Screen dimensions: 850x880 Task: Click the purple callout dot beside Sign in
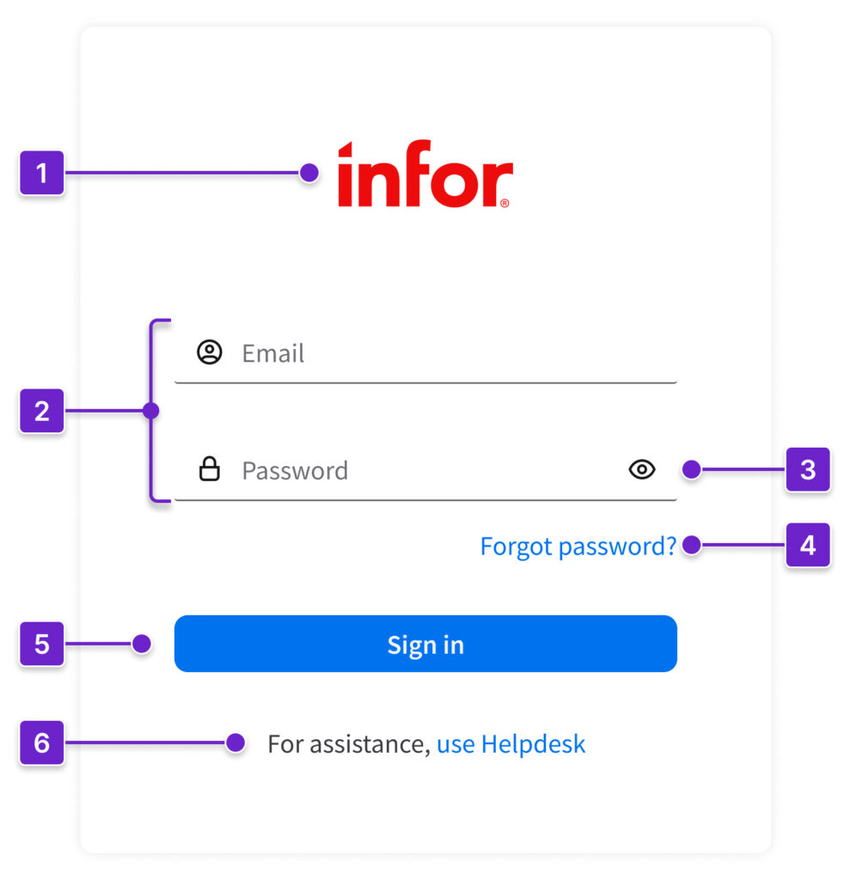coord(143,644)
